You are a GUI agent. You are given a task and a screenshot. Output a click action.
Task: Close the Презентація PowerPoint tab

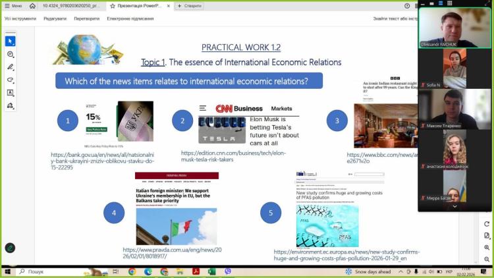pyautogui.click(x=169, y=6)
